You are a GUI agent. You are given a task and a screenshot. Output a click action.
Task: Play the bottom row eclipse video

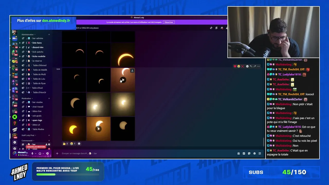(x=98, y=129)
